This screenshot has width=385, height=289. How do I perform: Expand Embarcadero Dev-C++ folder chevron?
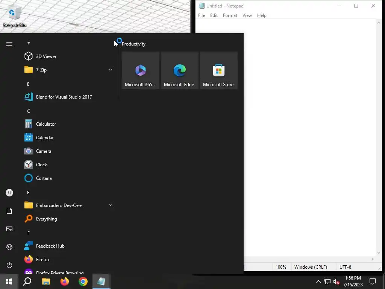coord(111,205)
